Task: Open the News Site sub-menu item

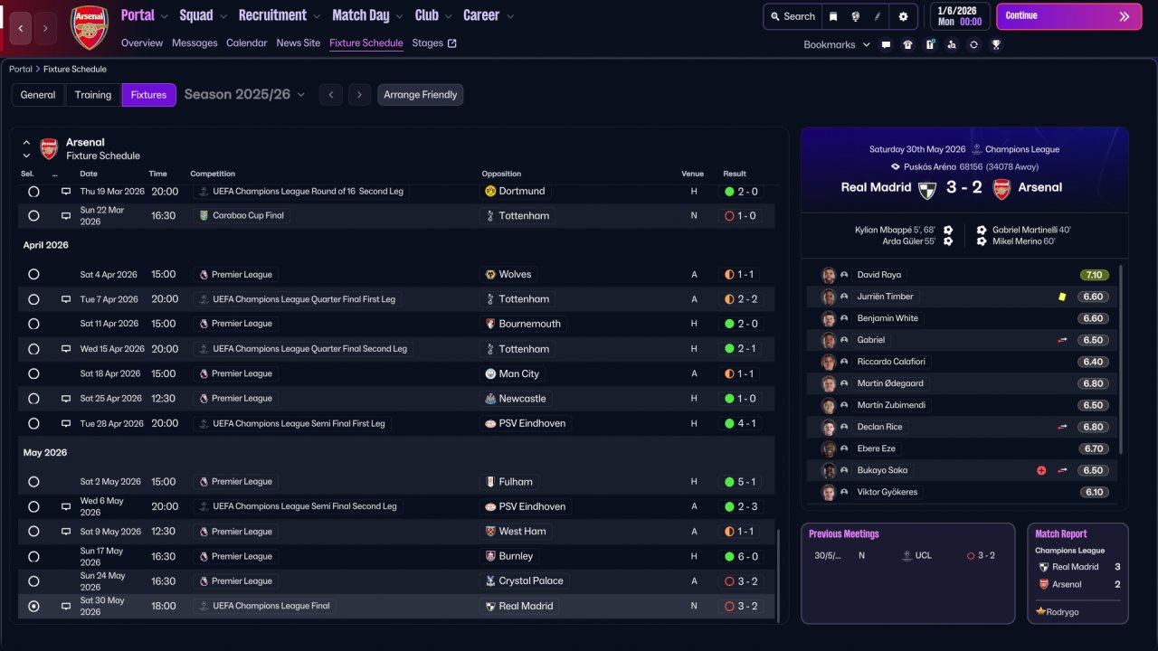Action: pyautogui.click(x=299, y=43)
